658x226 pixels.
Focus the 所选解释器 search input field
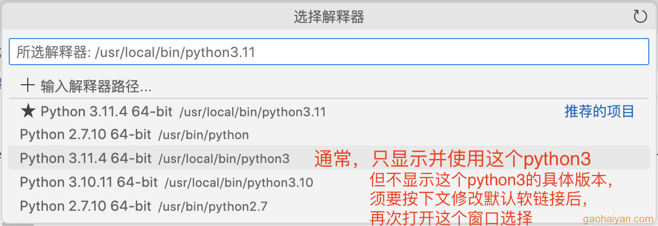(x=329, y=53)
